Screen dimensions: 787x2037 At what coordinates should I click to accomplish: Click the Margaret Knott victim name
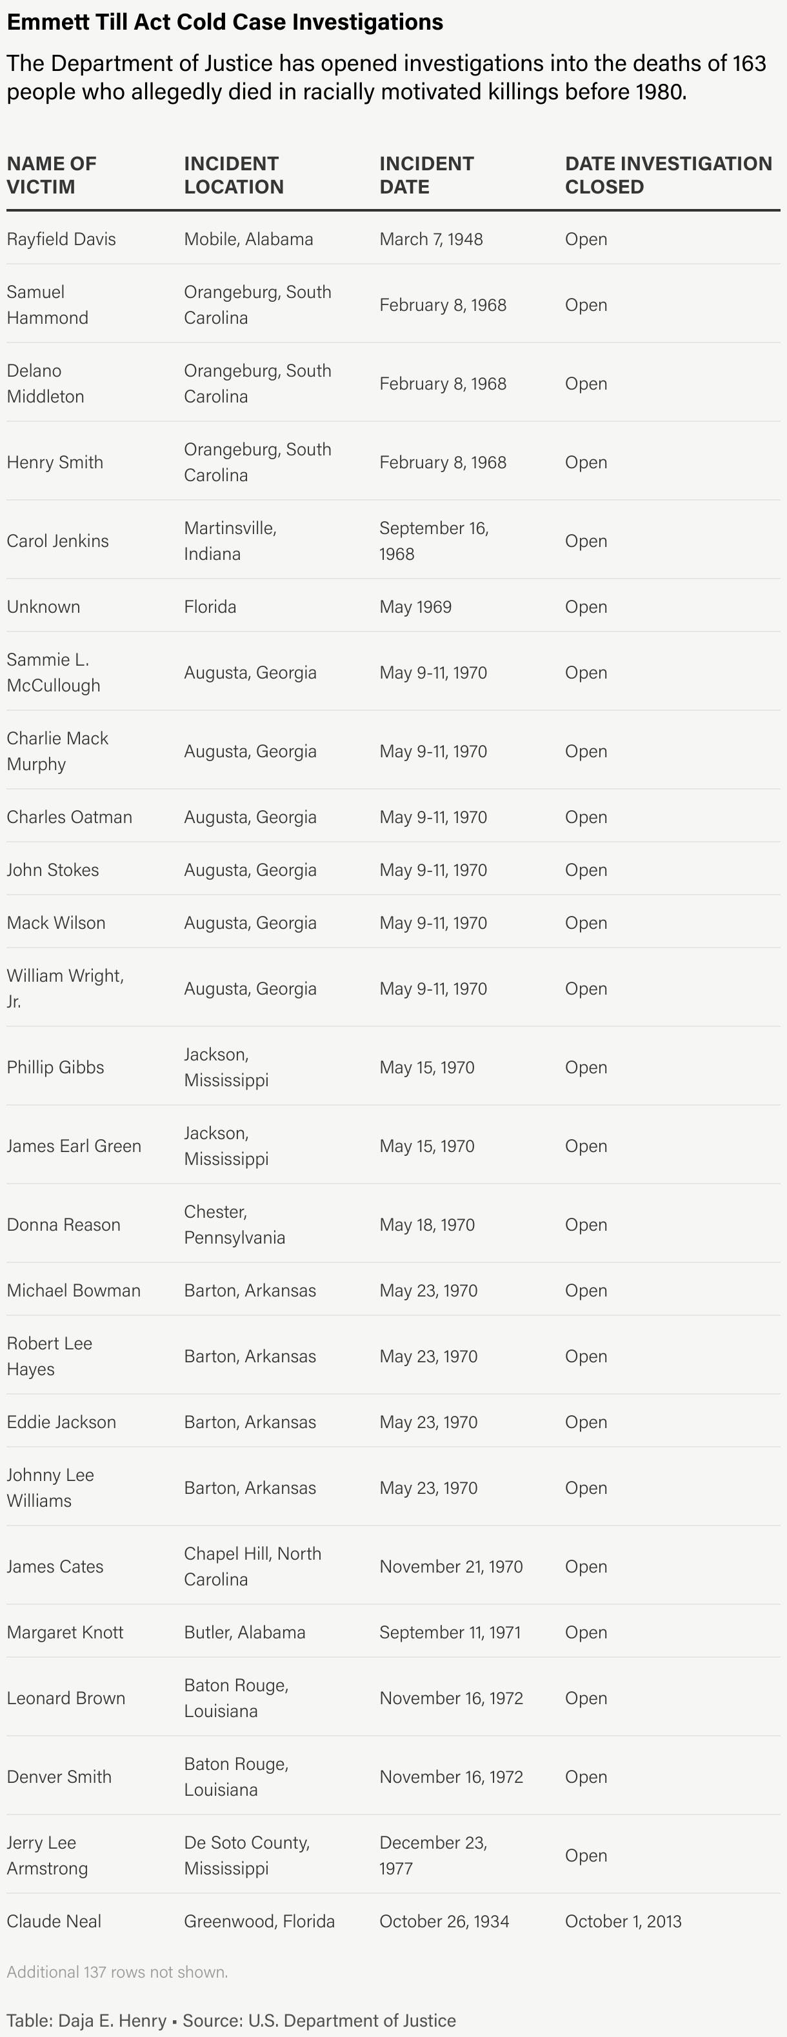pos(65,1632)
